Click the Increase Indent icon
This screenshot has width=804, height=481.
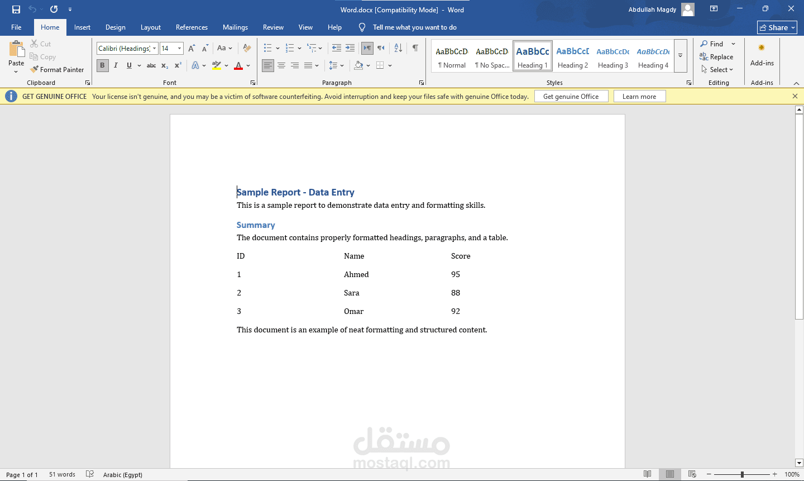click(350, 49)
